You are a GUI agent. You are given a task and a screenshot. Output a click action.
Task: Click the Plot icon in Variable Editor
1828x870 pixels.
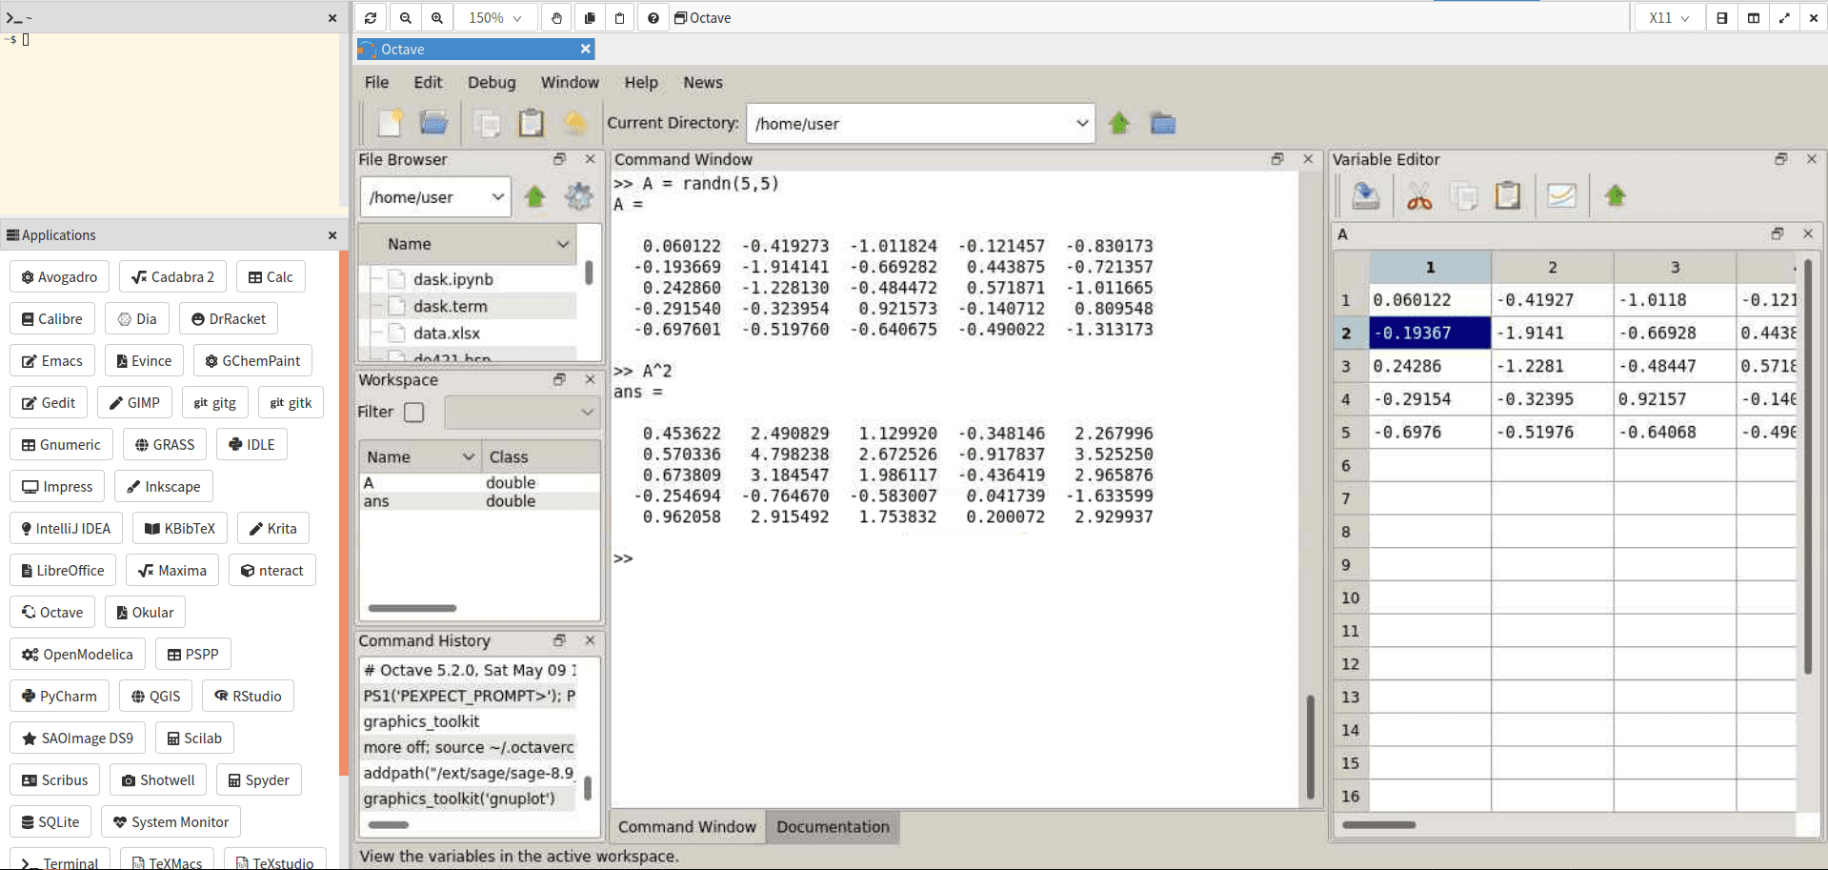click(1560, 196)
